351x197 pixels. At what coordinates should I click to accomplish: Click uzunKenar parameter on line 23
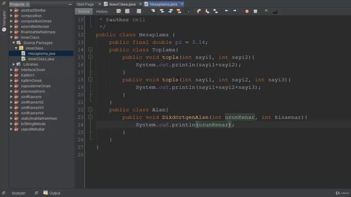point(240,117)
